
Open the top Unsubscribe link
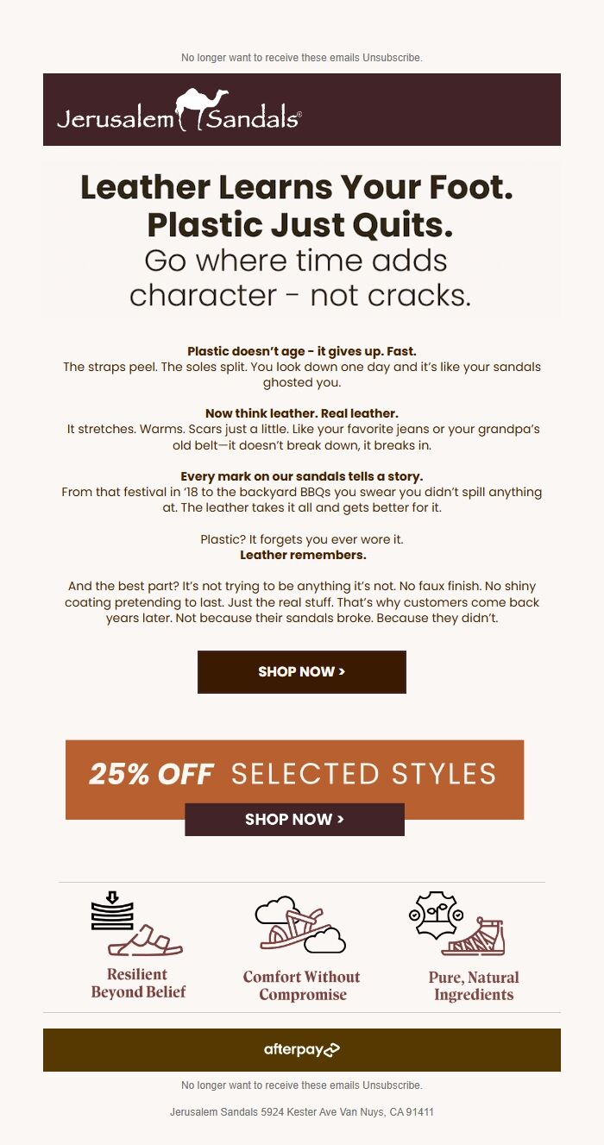tap(400, 57)
